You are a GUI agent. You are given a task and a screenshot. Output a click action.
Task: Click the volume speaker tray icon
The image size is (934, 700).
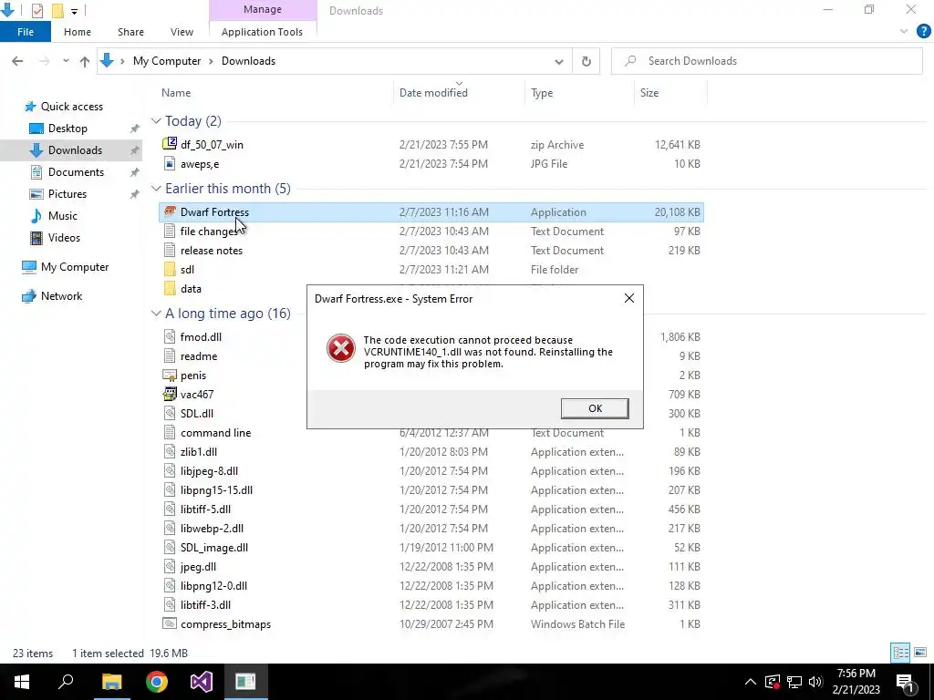pyautogui.click(x=815, y=682)
